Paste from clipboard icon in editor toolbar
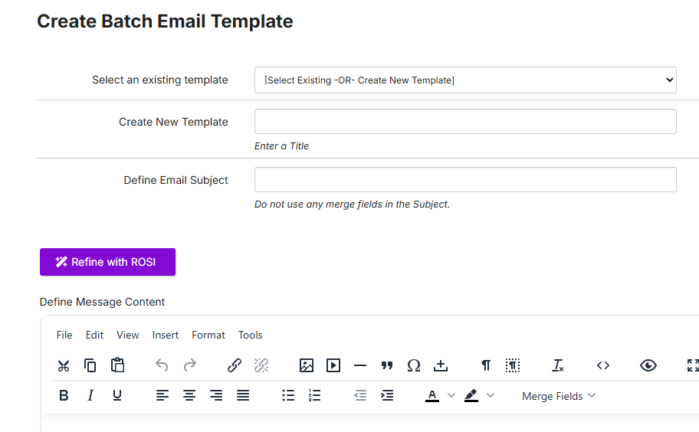Viewport: 699px width, 432px height. [x=118, y=365]
